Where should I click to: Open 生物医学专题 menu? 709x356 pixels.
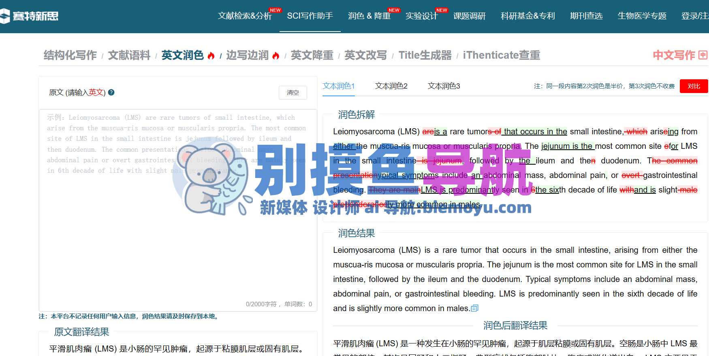[x=642, y=16]
